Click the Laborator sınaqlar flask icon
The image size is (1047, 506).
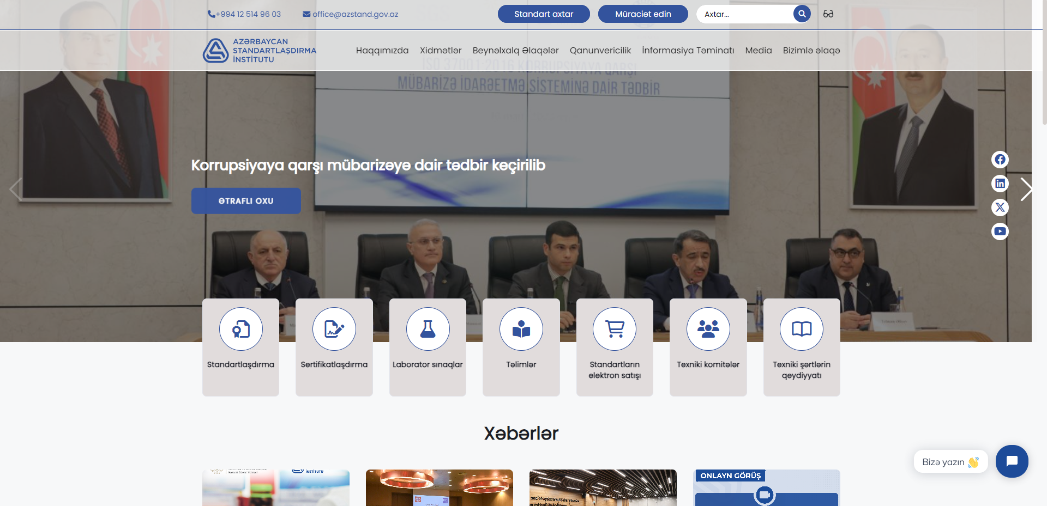pyautogui.click(x=428, y=329)
